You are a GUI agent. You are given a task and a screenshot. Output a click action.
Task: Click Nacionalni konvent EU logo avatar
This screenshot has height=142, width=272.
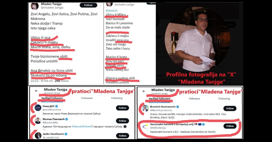145,126
